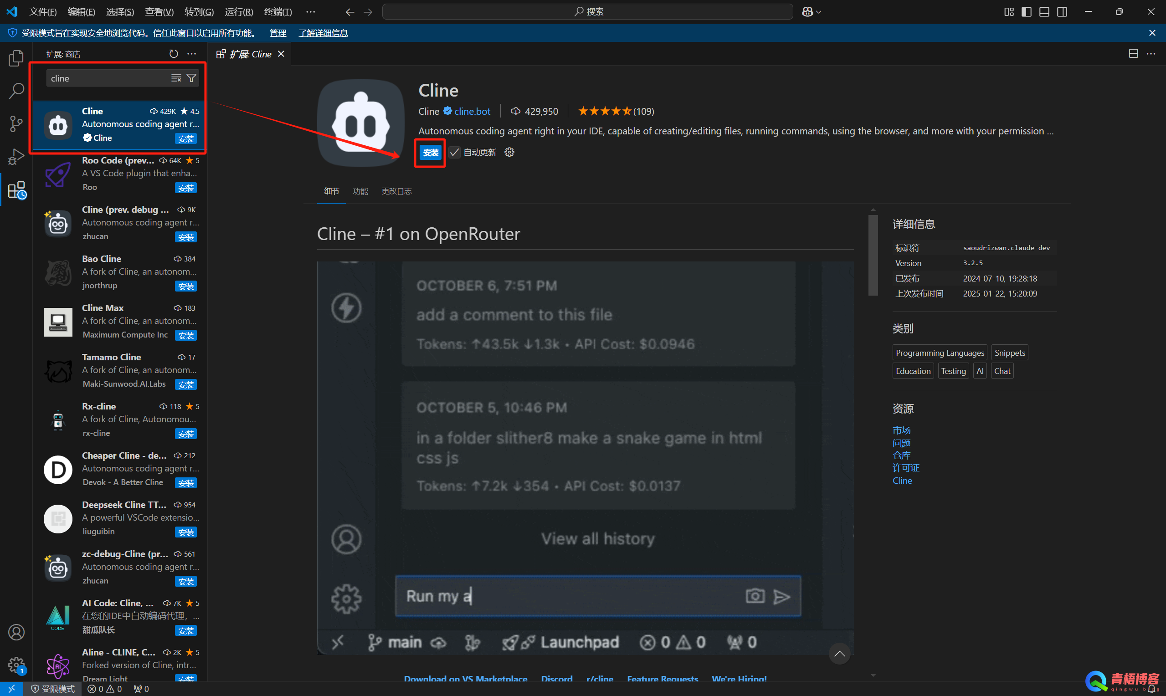
Task: Open extensions view more actions menu
Action: click(191, 54)
